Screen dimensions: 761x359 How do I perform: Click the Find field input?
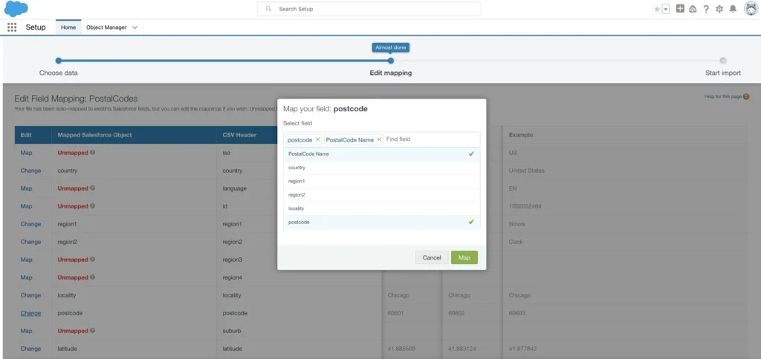pyautogui.click(x=430, y=139)
